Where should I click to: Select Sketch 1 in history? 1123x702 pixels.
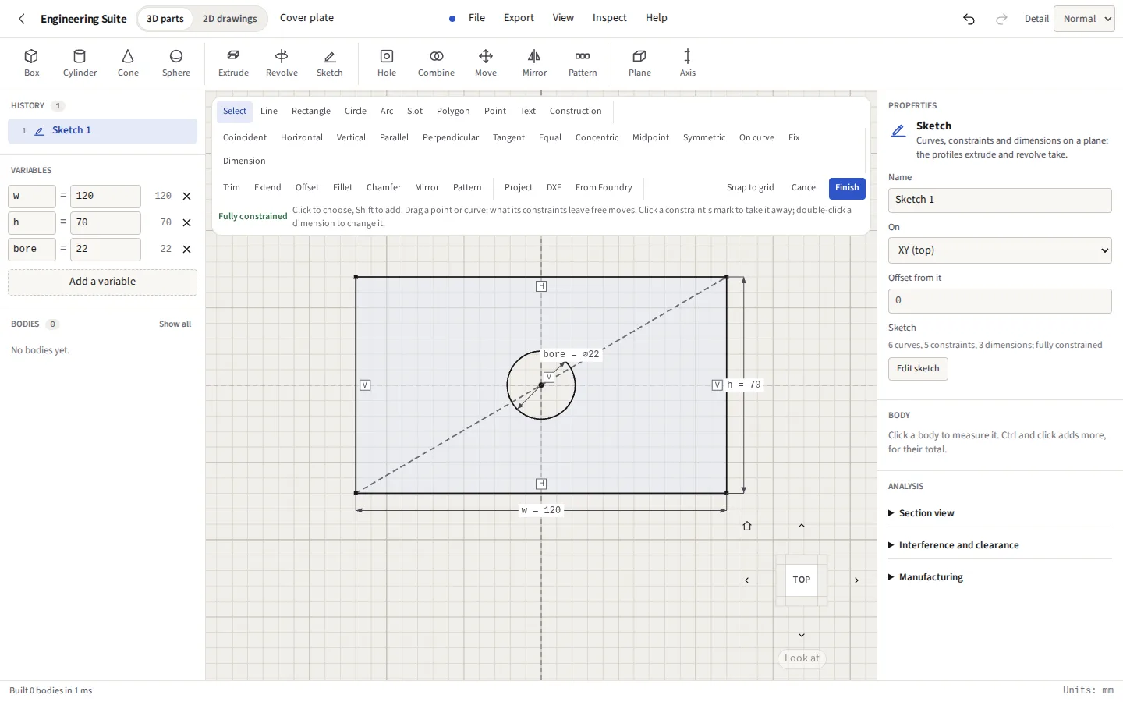[102, 131]
